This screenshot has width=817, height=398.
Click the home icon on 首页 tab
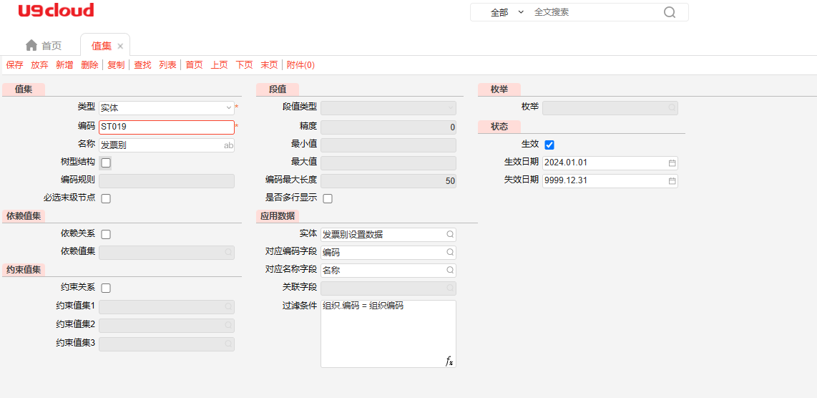pos(31,46)
